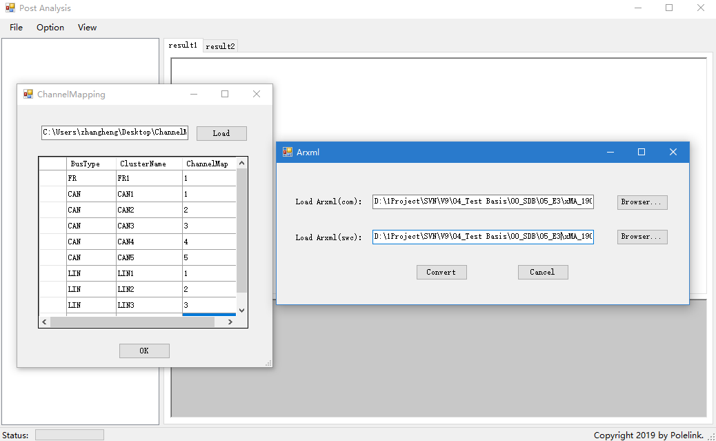Click OK in the ChannelMapping window
The width and height of the screenshot is (716, 441).
pos(144,351)
